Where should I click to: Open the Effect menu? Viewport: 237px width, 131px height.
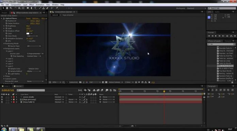31,5
